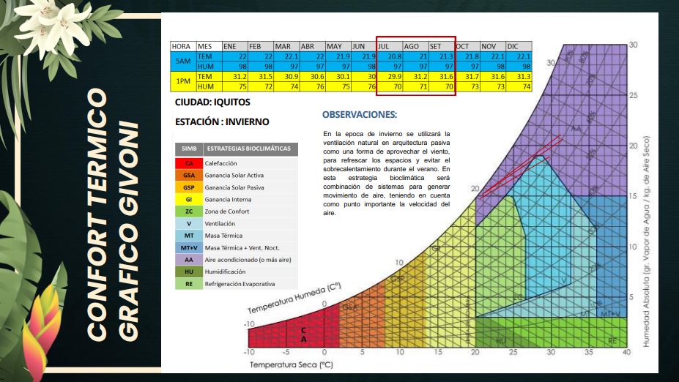The image size is (679, 382).
Task: Click the '5AM' hour cell
Action: point(182,61)
